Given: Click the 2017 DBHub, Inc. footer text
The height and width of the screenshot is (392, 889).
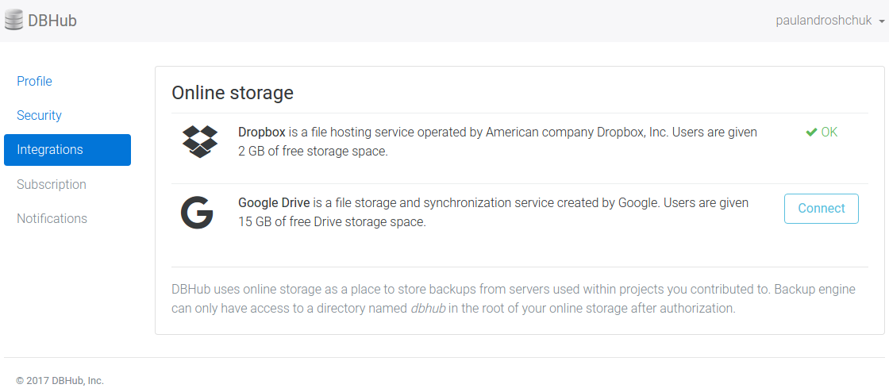Looking at the screenshot, I should 60,381.
